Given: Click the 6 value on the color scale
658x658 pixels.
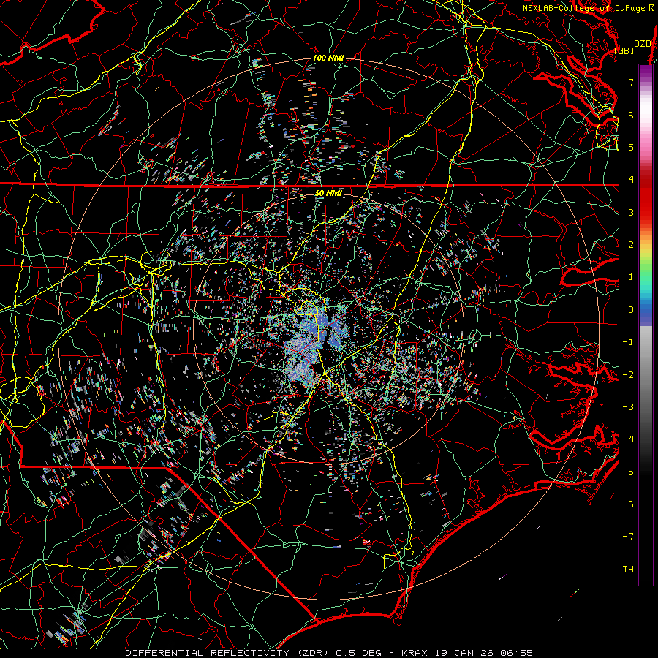Looking at the screenshot, I should tap(631, 115).
